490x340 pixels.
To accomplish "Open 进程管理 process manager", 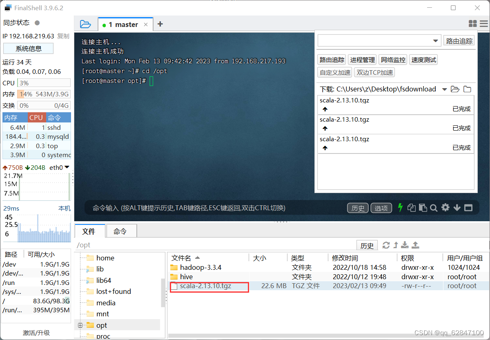I will click(x=363, y=60).
